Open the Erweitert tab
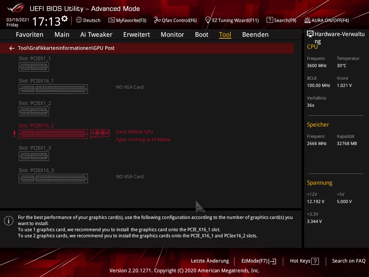This screenshot has height=277, width=369. pyautogui.click(x=137, y=34)
